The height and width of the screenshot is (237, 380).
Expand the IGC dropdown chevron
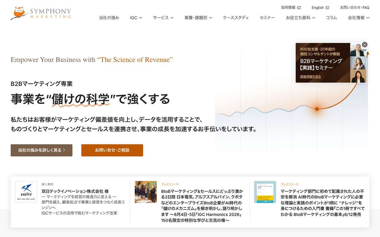point(140,18)
